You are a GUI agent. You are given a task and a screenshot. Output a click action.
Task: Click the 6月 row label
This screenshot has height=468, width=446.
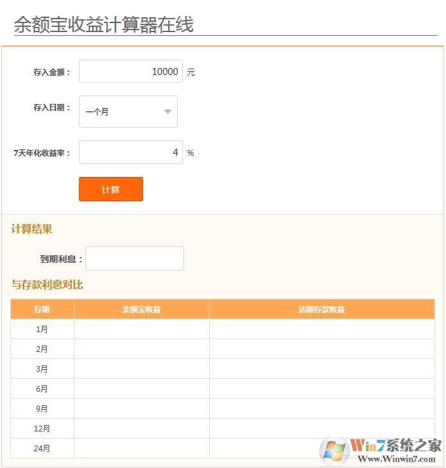pyautogui.click(x=42, y=389)
